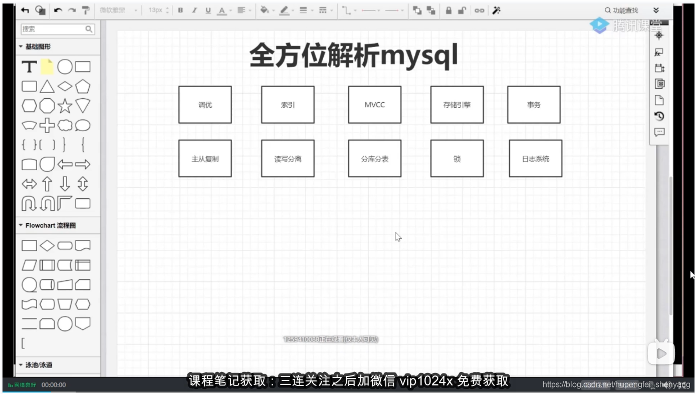
Task: Click the edit style magic wand icon
Action: coord(496,10)
